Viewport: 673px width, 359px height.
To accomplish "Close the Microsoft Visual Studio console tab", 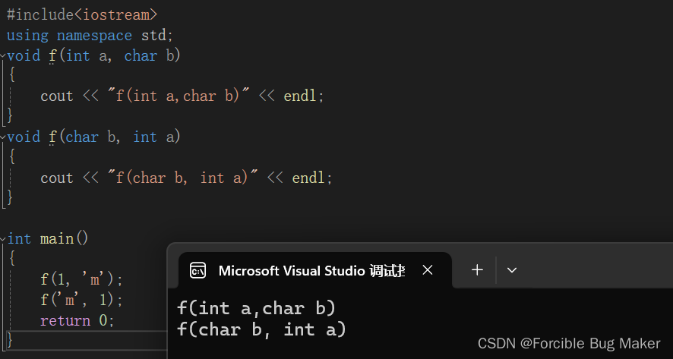I will click(x=428, y=270).
